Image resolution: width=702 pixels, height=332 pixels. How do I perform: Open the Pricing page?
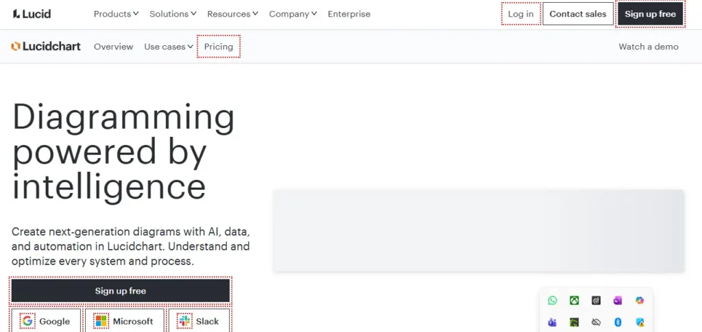[x=219, y=47]
